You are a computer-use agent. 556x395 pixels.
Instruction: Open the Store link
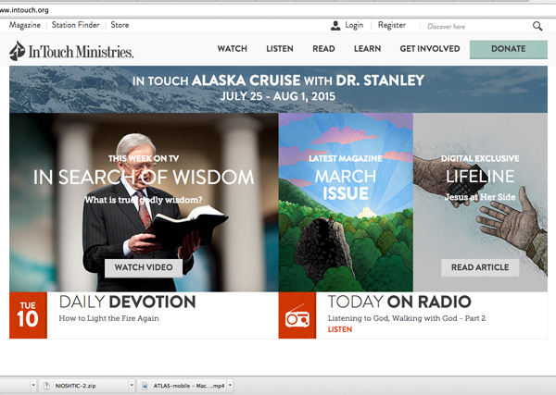120,25
